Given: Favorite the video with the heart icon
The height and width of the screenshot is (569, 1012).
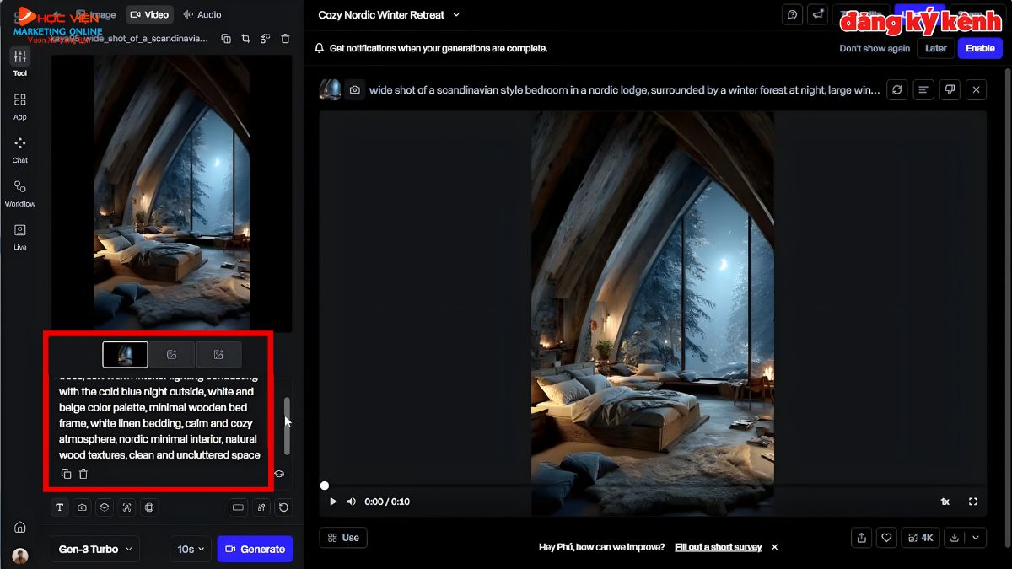Looking at the screenshot, I should (886, 537).
